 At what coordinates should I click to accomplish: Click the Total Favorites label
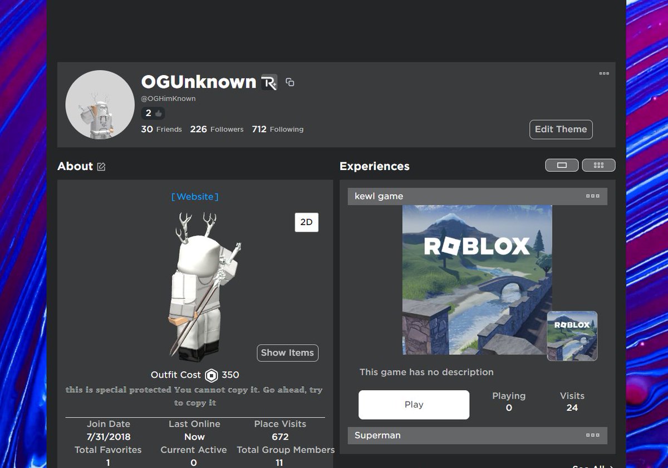click(x=108, y=450)
